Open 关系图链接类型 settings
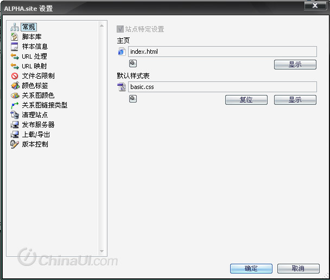Viewport: 330px width, 280px height. [x=45, y=105]
